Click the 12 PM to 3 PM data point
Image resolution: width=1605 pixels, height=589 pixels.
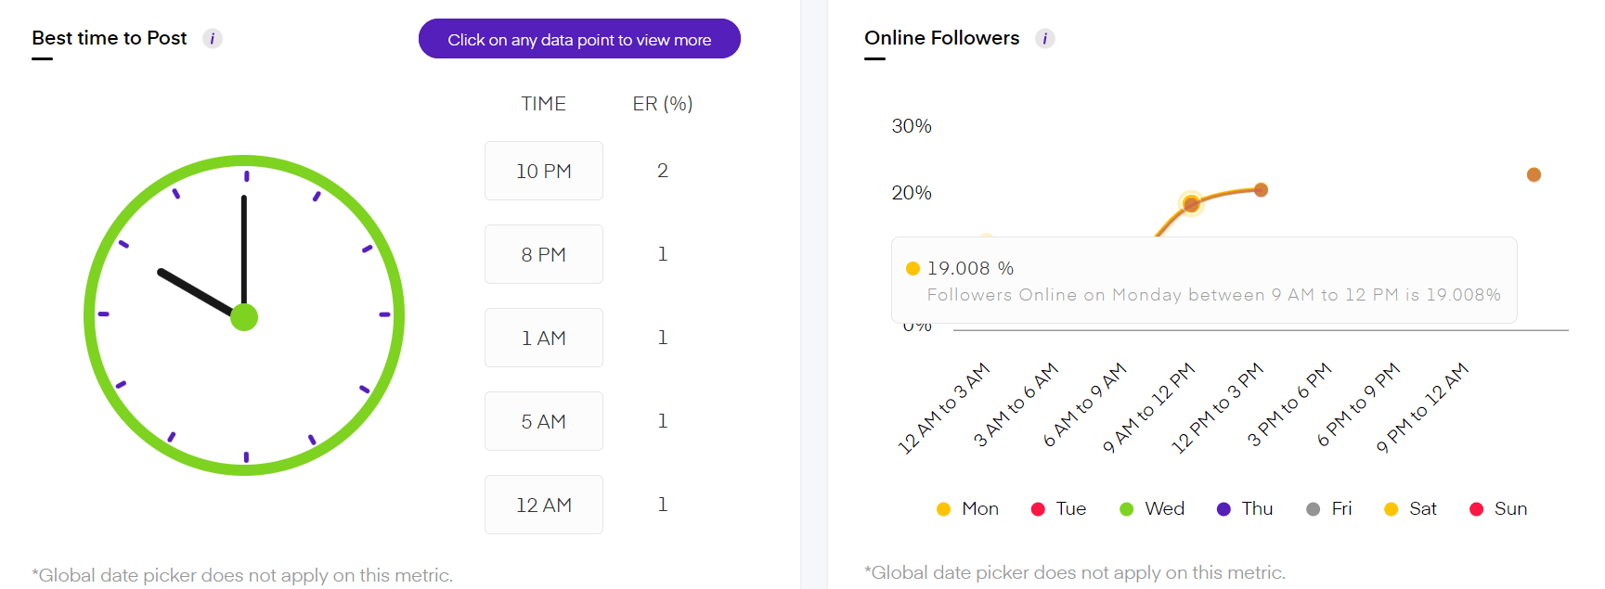click(x=1261, y=190)
